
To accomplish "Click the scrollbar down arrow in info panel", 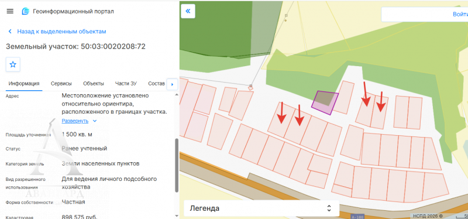I will coord(177,215).
